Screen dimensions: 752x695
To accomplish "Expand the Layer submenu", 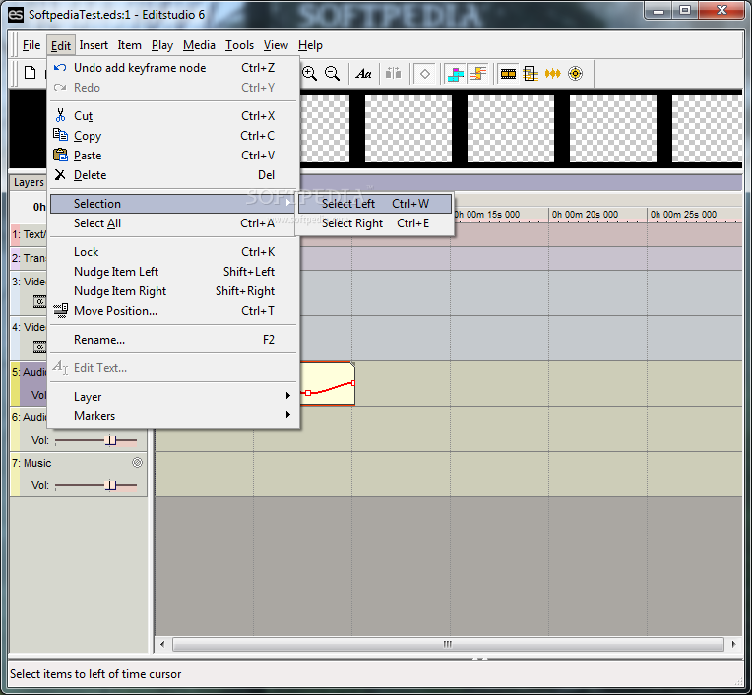I will coord(173,396).
